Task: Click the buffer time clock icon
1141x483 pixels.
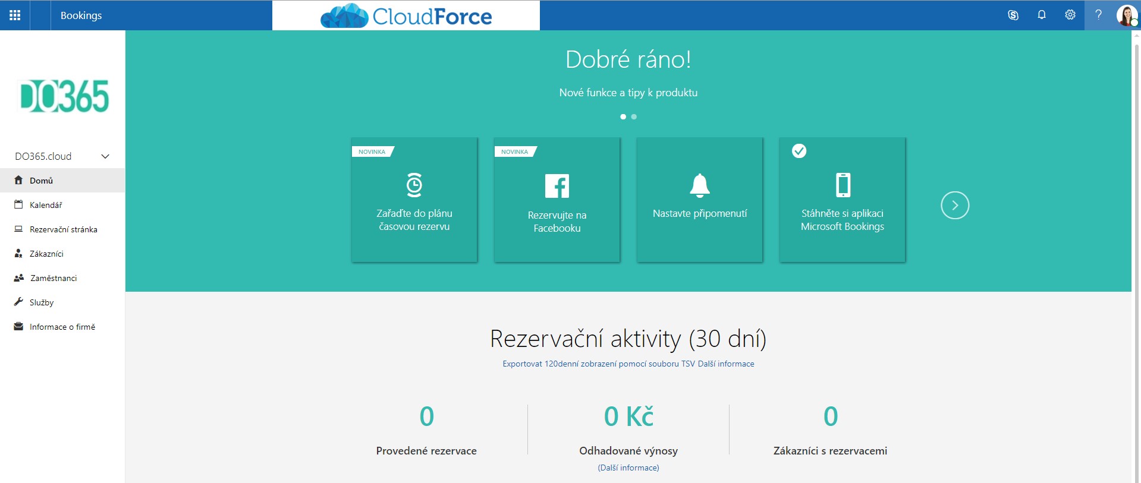Action: pos(414,185)
